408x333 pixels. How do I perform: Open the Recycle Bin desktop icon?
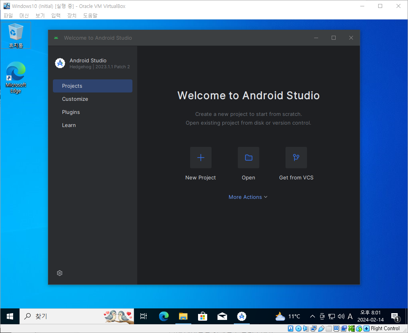(x=16, y=35)
